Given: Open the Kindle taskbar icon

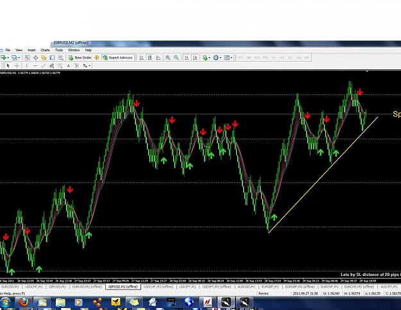Looking at the screenshot, I should point(171,302).
